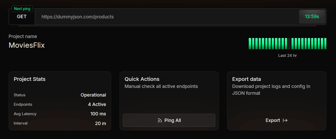
Task: Click the signal icon beside Ping All
Action: tap(160, 120)
